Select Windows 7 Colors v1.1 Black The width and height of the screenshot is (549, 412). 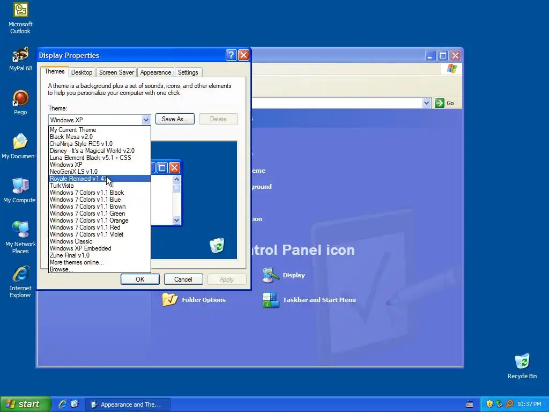click(100, 193)
